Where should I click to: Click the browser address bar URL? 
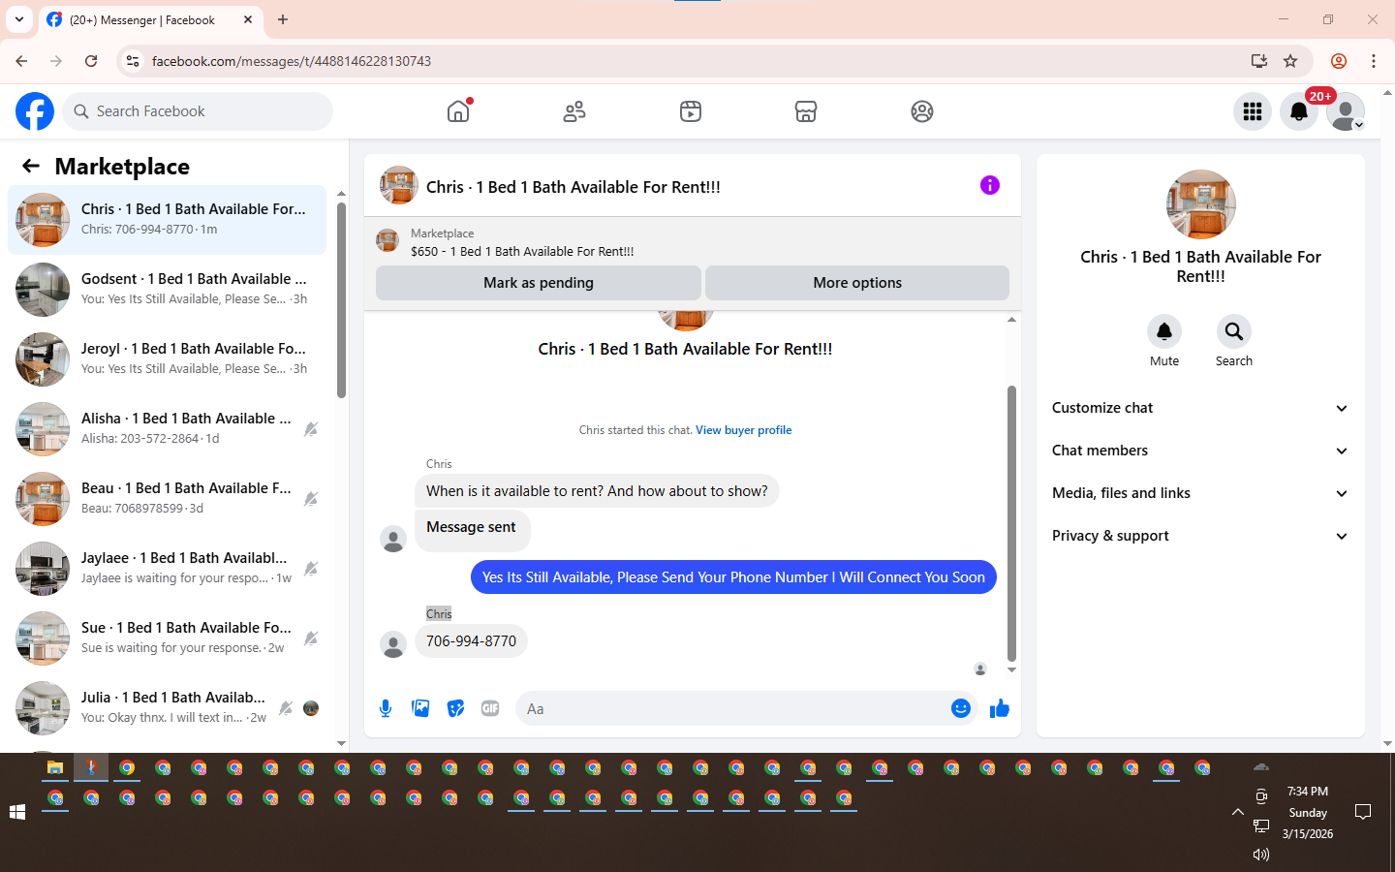292,61
